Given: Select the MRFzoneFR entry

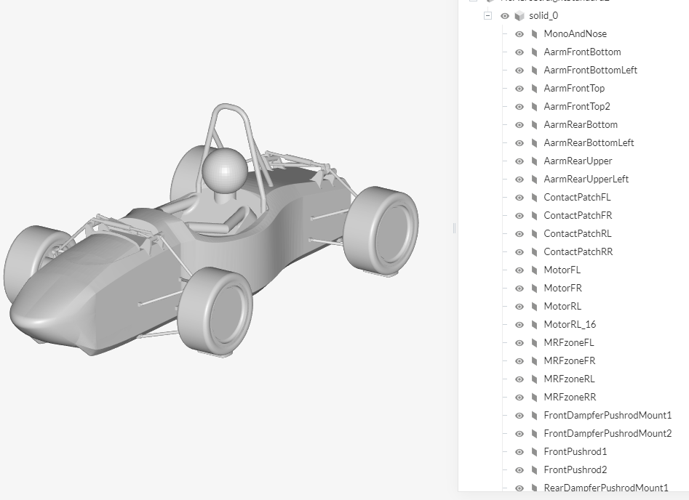Looking at the screenshot, I should 570,361.
